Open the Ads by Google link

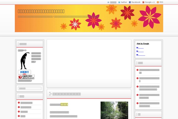click(x=143, y=44)
